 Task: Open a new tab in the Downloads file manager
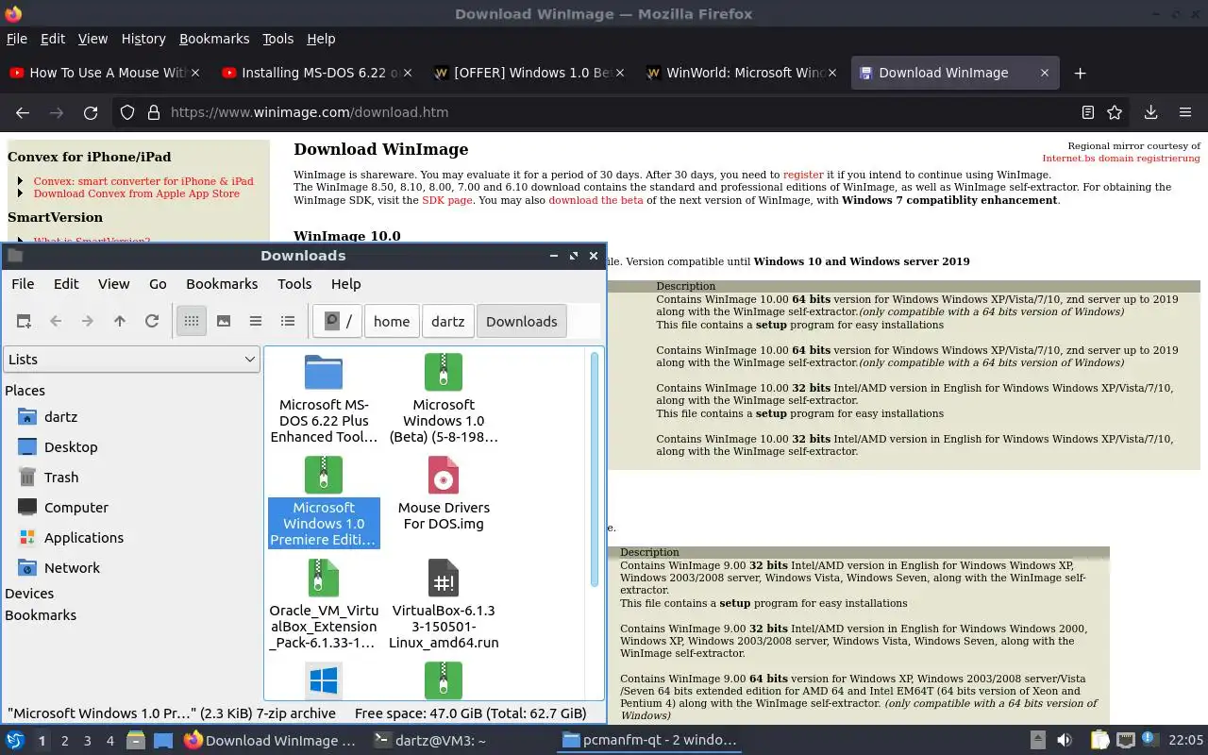(24, 321)
